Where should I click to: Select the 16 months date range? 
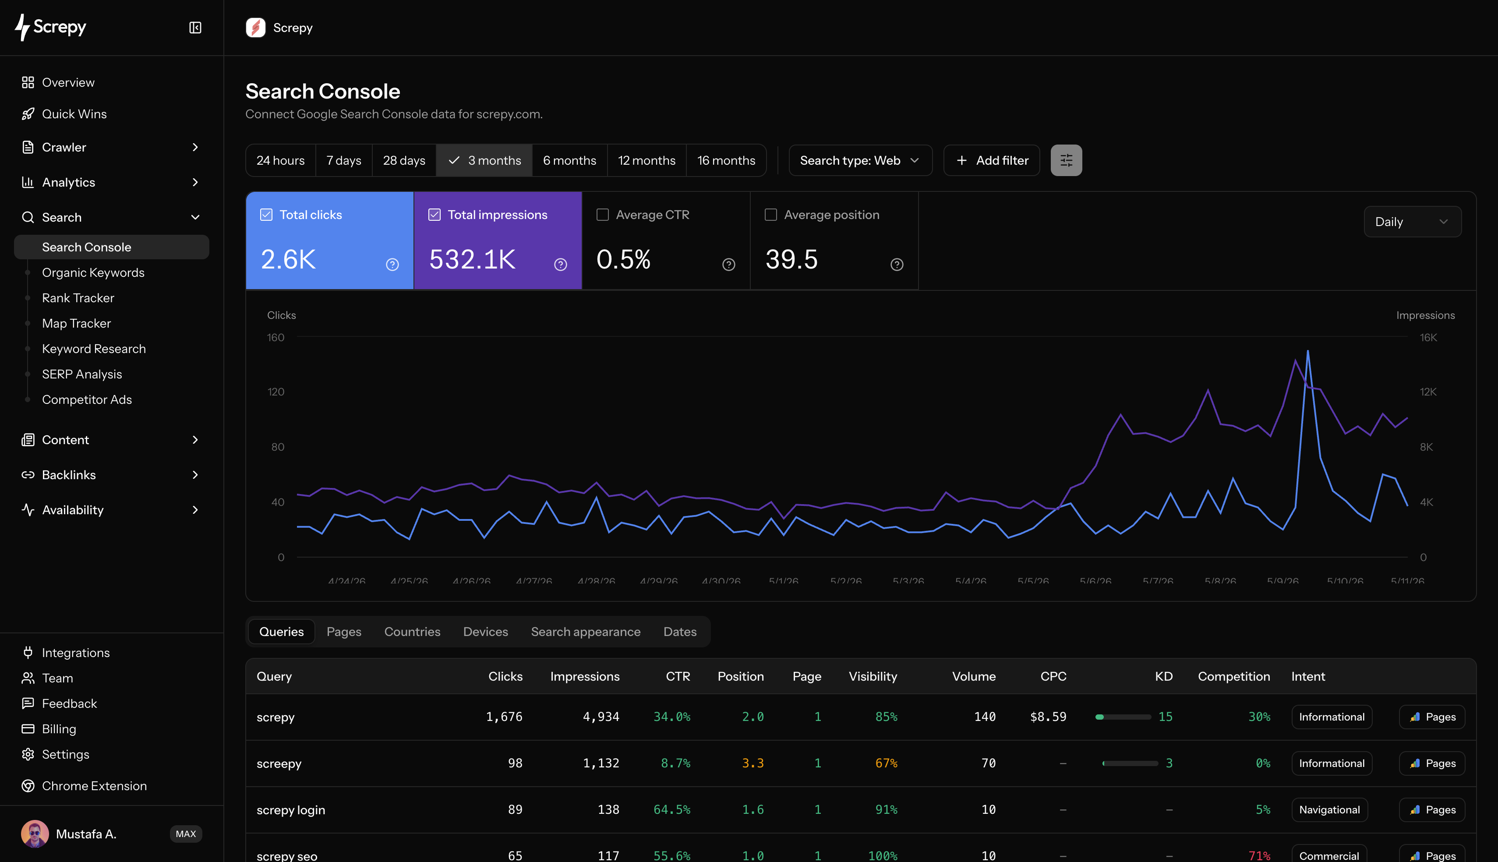click(726, 160)
